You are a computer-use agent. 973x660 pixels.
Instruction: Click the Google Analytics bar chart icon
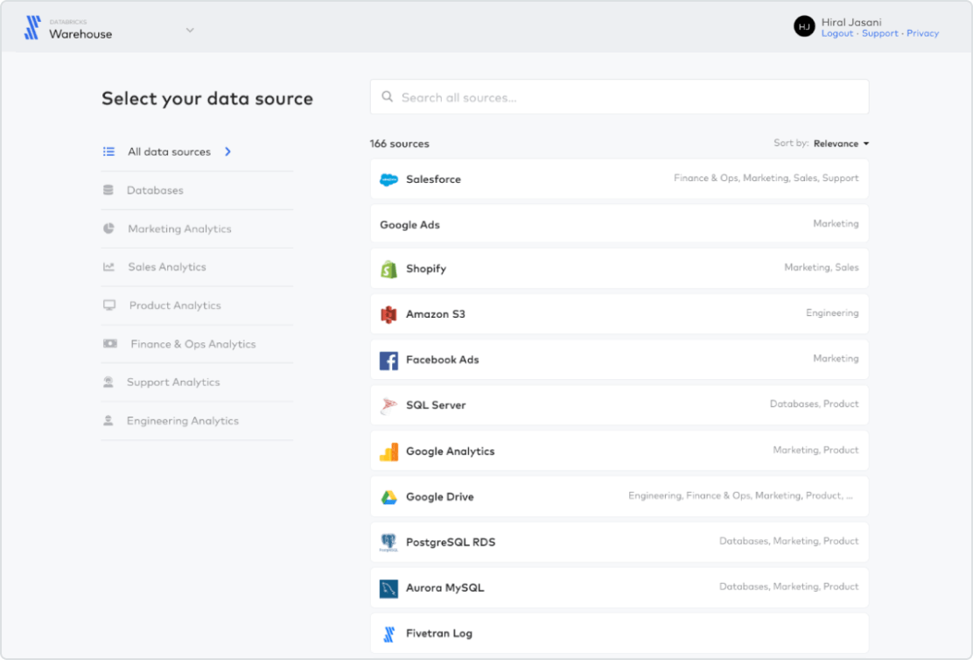[x=388, y=452]
